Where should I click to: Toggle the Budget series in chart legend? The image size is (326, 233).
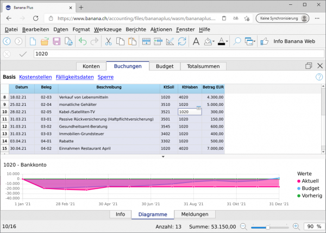click(308, 188)
